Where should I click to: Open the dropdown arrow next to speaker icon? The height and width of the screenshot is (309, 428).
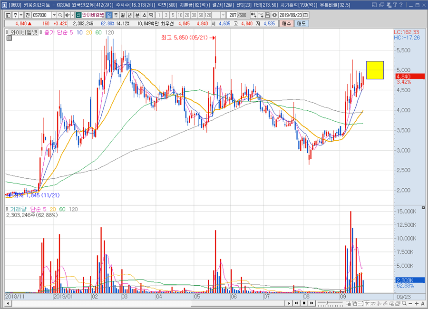click(x=73, y=15)
